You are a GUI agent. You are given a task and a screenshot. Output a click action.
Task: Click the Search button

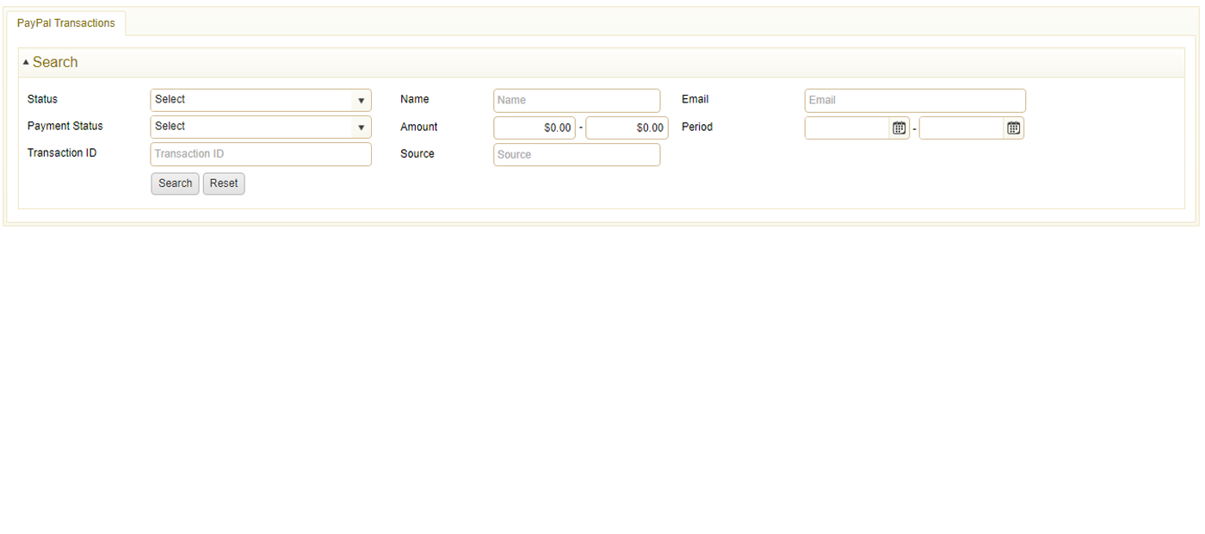pos(175,183)
